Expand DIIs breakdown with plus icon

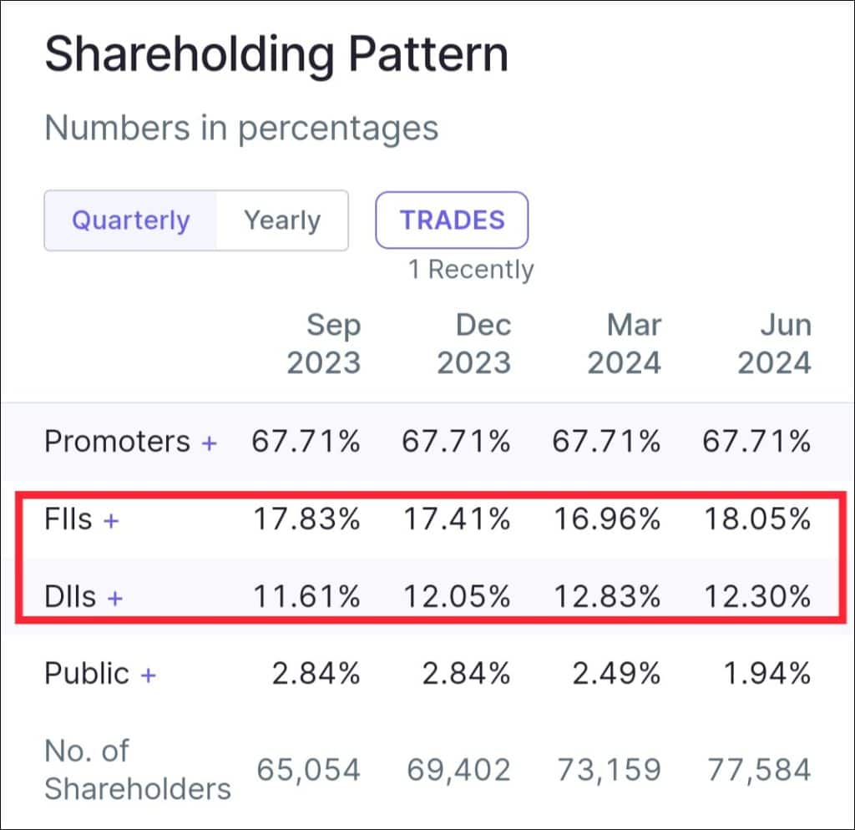(x=115, y=598)
